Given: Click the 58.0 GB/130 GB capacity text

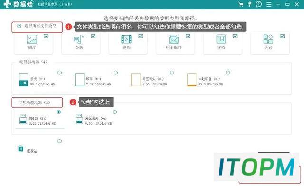Looking at the screenshot, I should click(42, 84).
